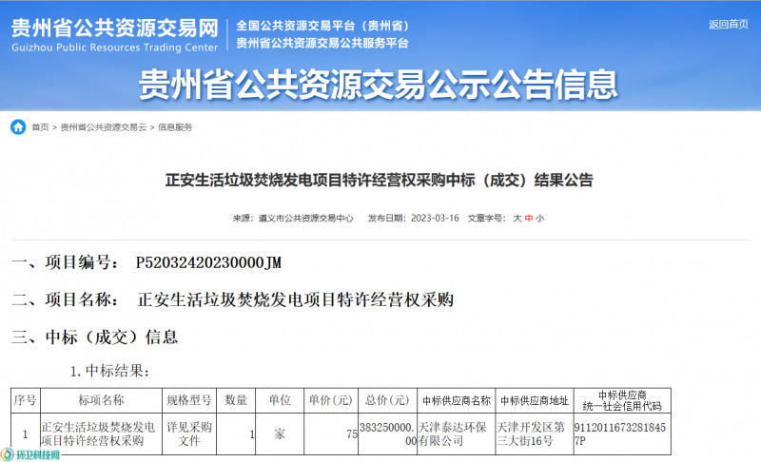The width and height of the screenshot is (761, 462).
Task: Click the announcement title heading
Action: 380,180
